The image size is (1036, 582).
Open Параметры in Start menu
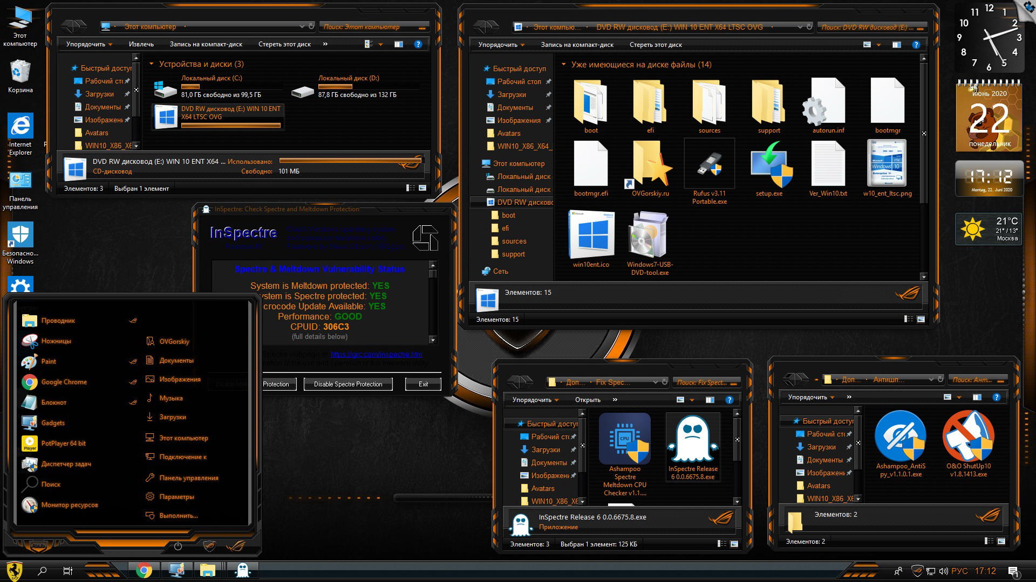coord(176,497)
